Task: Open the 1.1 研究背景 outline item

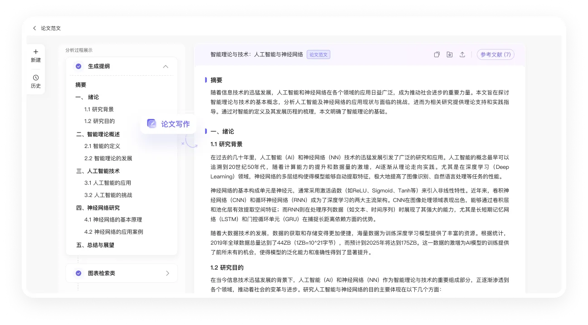Action: click(99, 109)
